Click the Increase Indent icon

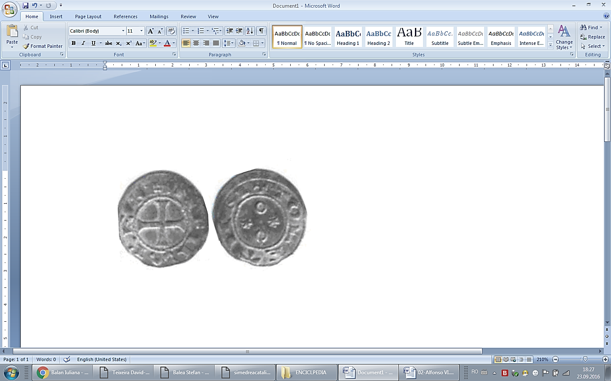[x=239, y=31]
